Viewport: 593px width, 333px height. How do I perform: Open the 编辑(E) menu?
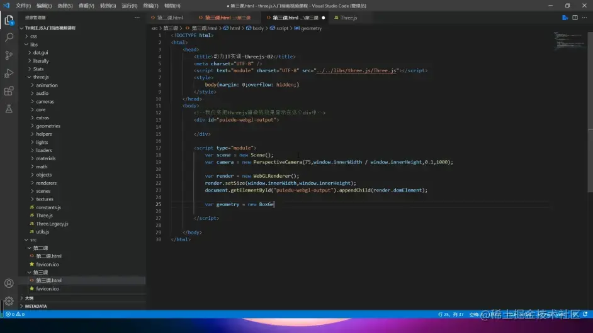pyautogui.click(x=44, y=6)
